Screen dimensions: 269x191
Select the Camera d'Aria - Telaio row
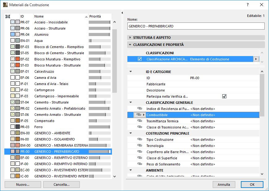(58, 83)
